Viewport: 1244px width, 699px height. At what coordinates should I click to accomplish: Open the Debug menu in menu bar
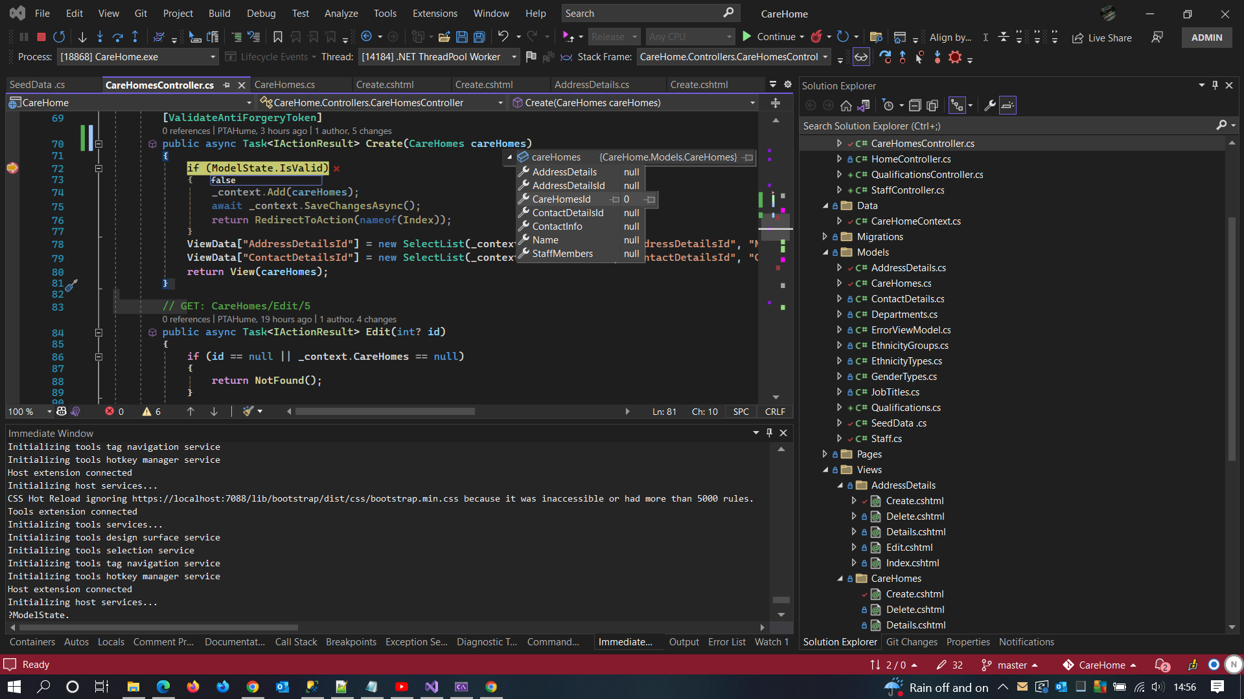pos(260,13)
